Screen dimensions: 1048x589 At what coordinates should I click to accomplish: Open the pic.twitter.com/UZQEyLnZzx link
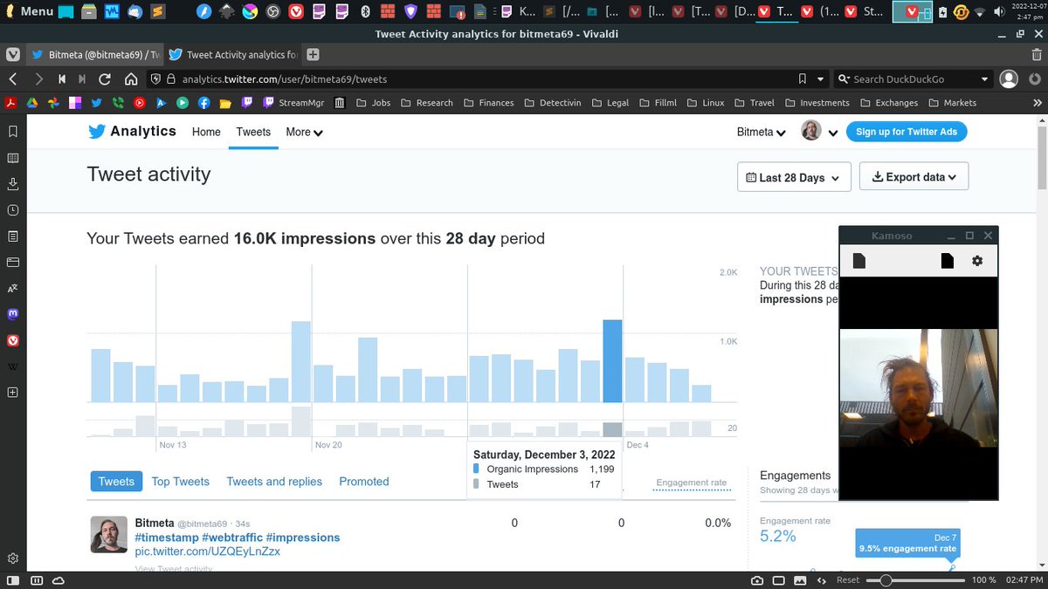click(207, 551)
